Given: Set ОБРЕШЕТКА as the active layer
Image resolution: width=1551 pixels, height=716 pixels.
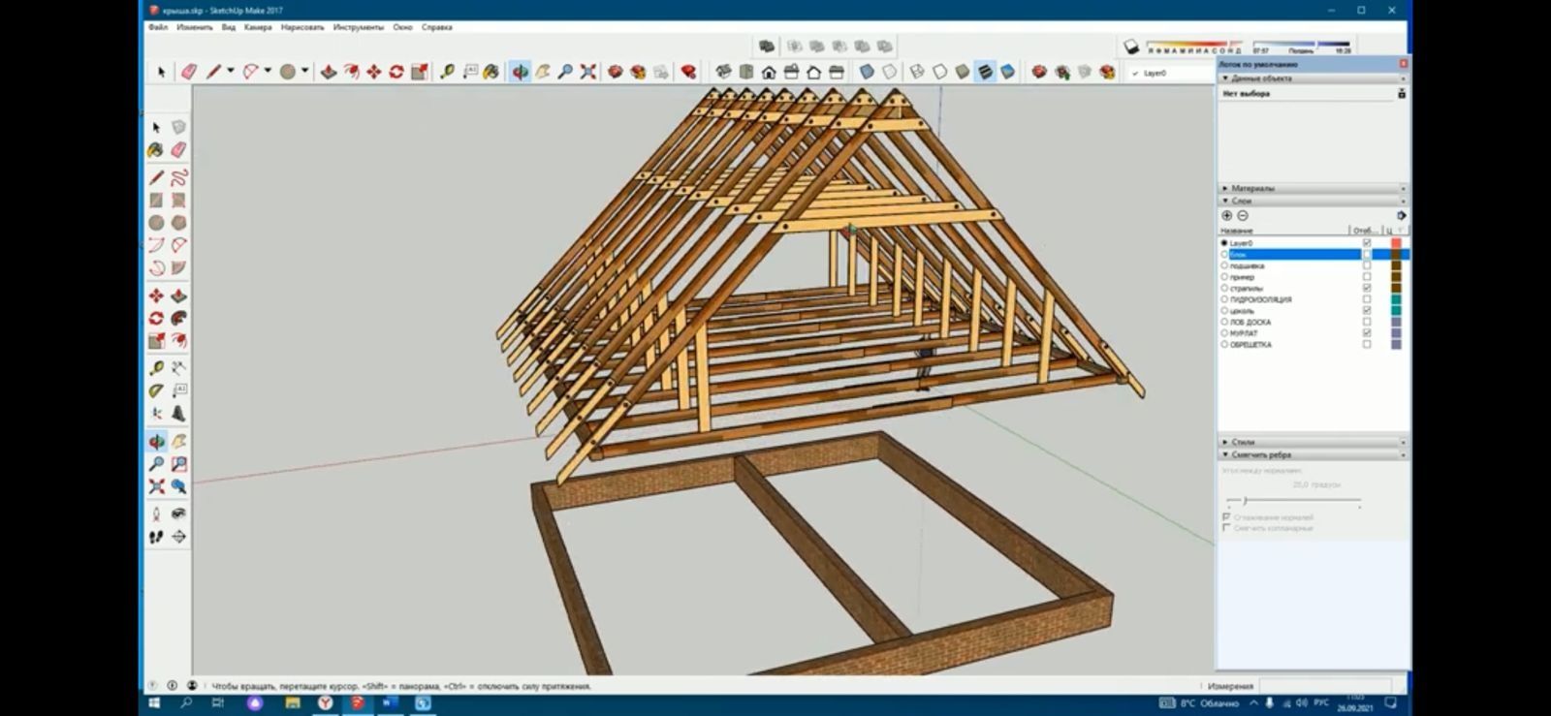Looking at the screenshot, I should 1224,344.
